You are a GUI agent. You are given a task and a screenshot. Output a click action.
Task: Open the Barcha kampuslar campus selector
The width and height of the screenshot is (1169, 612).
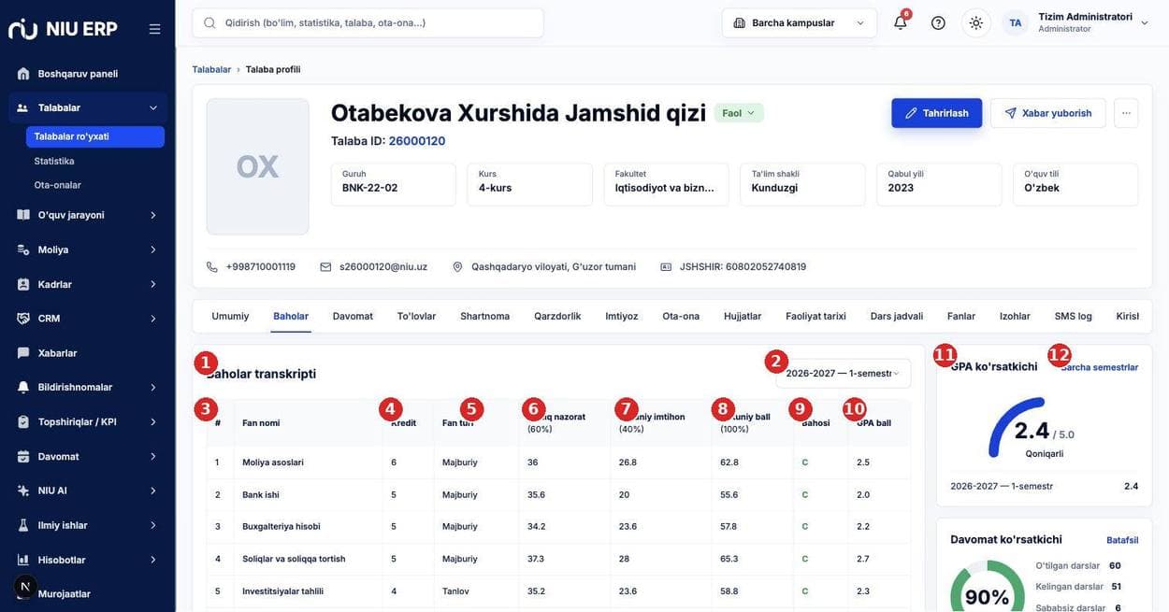pyautogui.click(x=800, y=22)
